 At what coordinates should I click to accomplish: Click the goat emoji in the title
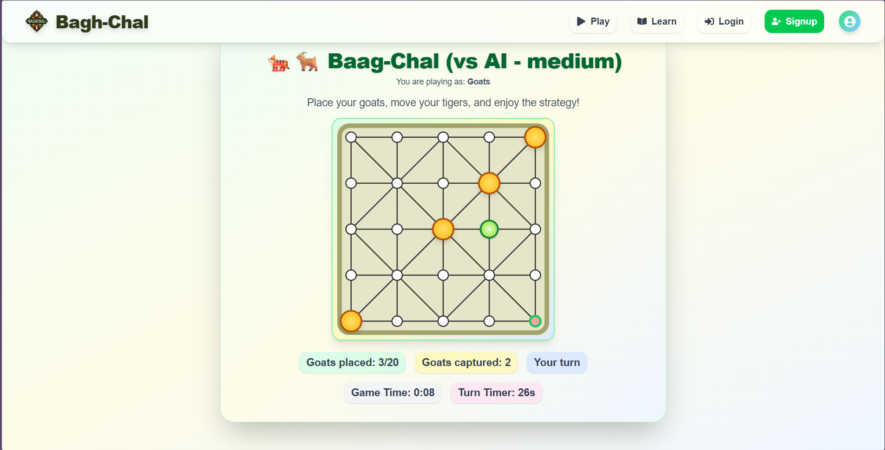pyautogui.click(x=307, y=62)
